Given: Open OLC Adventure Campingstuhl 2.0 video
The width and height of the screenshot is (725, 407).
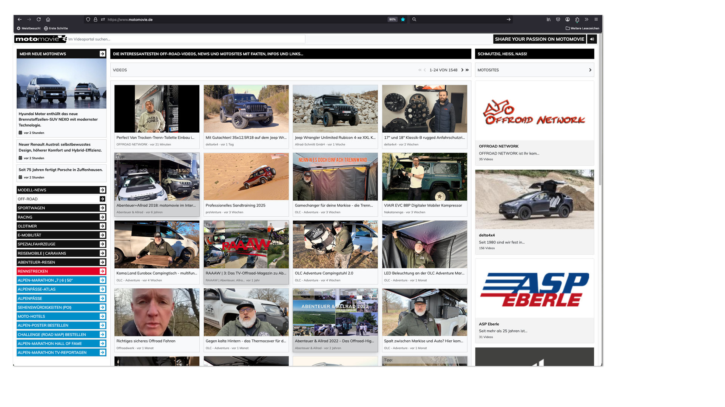Looking at the screenshot, I should point(335,252).
